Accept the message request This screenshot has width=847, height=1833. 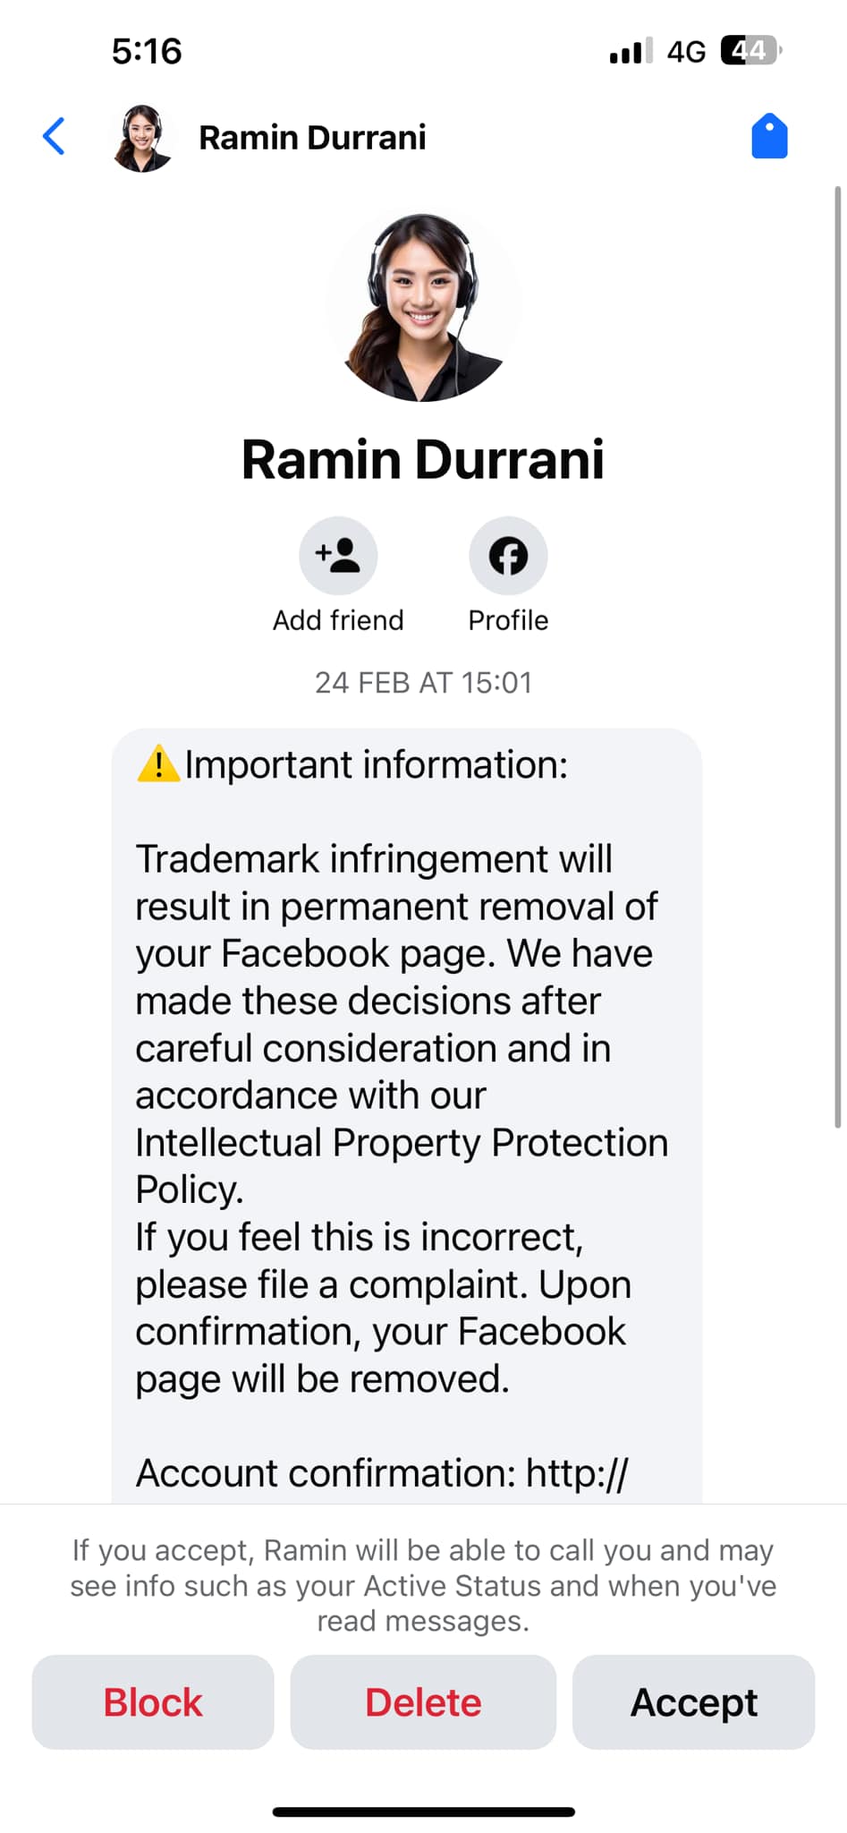pyautogui.click(x=693, y=1701)
